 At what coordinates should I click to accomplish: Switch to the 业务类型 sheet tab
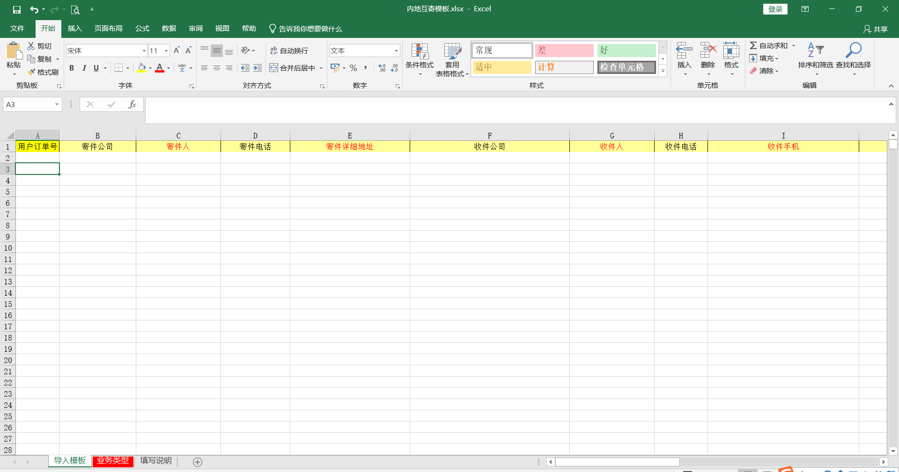113,461
